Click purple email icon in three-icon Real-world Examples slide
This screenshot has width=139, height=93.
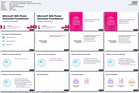[x=111, y=81]
